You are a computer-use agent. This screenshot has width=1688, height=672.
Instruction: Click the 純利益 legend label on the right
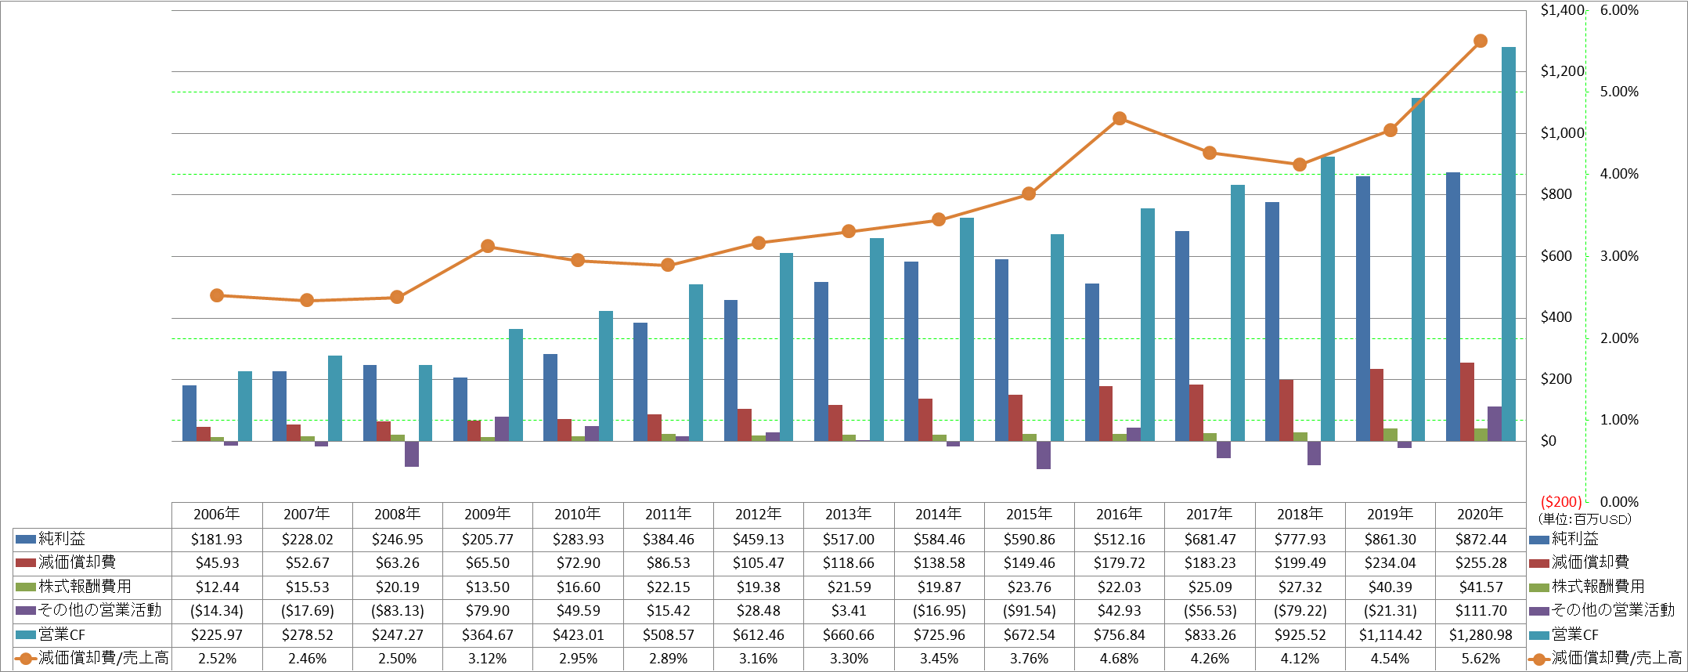point(1575,539)
